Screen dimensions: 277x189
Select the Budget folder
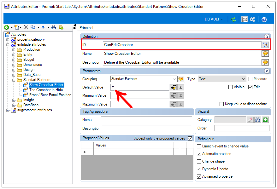click(x=29, y=60)
